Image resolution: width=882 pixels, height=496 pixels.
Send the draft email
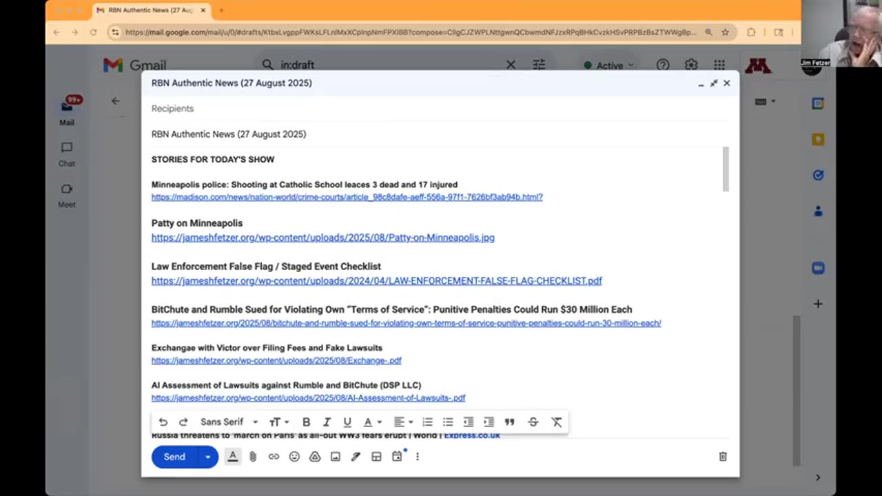174,457
